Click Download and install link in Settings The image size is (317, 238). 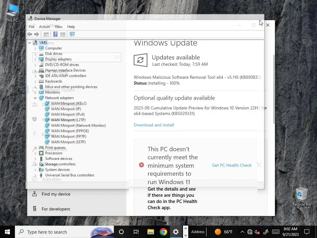[154, 125]
